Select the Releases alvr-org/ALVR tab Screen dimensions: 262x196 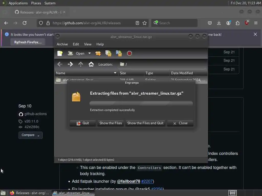tap(40, 12)
